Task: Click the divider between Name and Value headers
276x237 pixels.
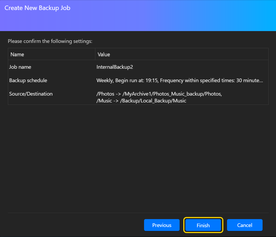Action: point(95,55)
